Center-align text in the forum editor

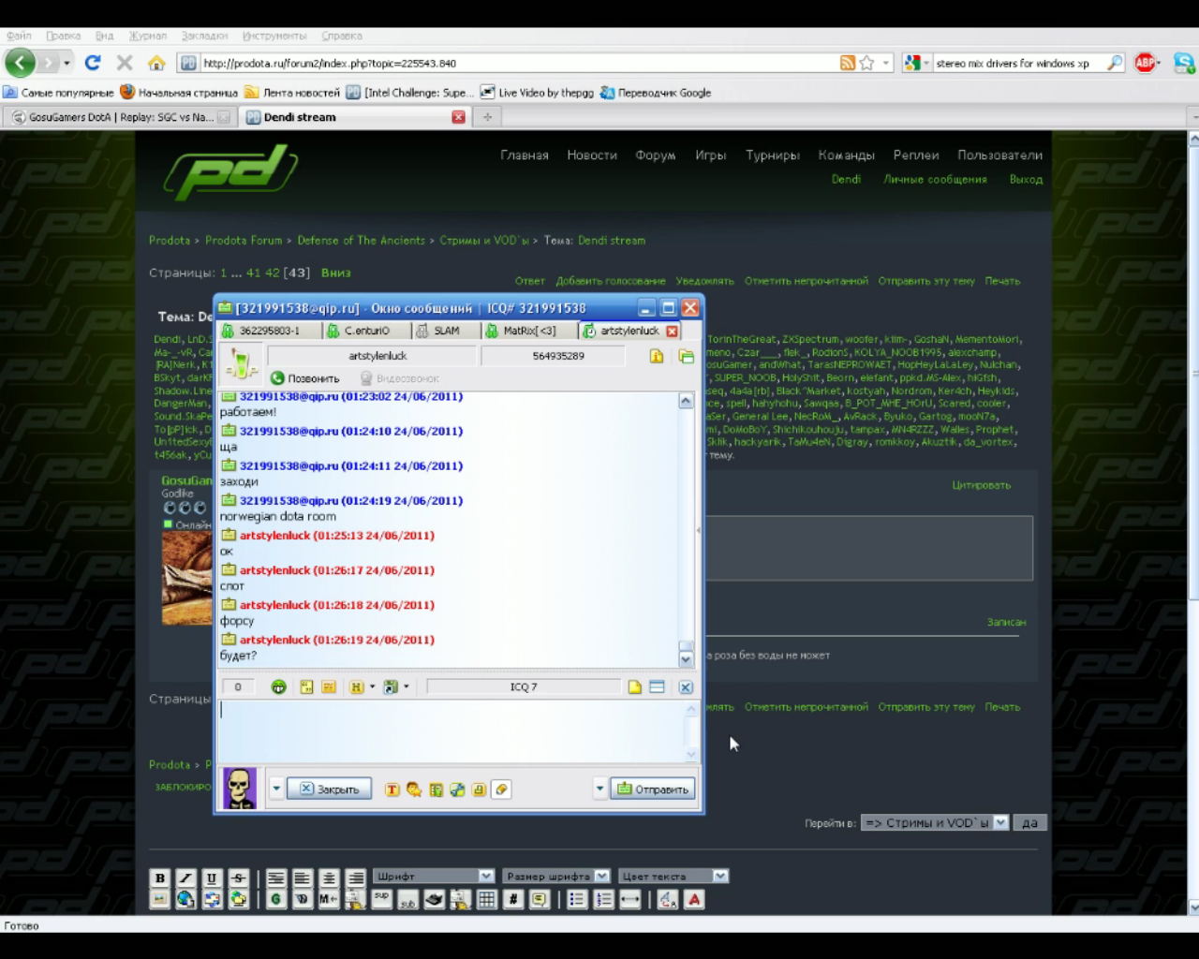329,878
